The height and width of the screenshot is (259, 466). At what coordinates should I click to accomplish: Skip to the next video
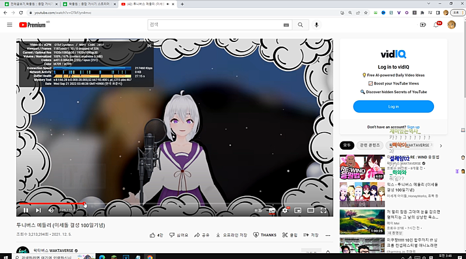pos(38,210)
